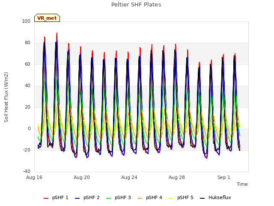274x206 pixels.
Task: Click the 20 y-axis tick label
Action: 27,107
